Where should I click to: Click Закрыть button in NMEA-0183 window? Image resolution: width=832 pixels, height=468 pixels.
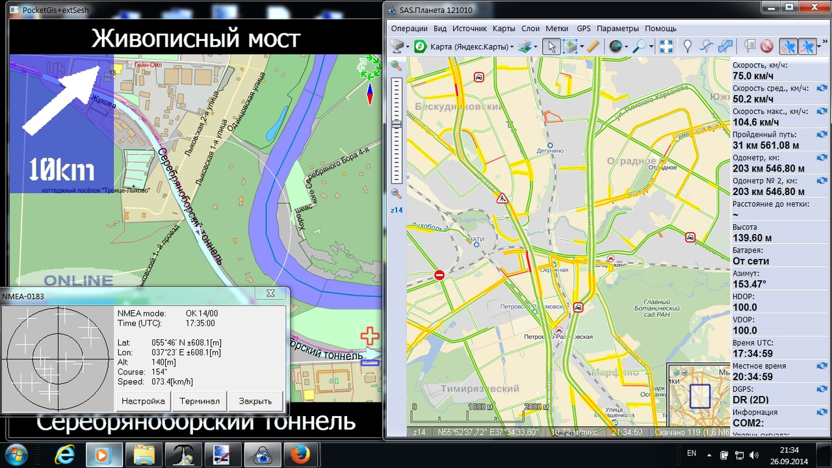click(x=255, y=401)
